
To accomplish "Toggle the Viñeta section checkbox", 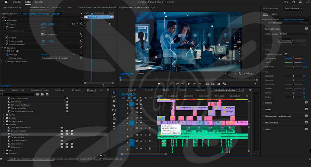I will (306, 129).
